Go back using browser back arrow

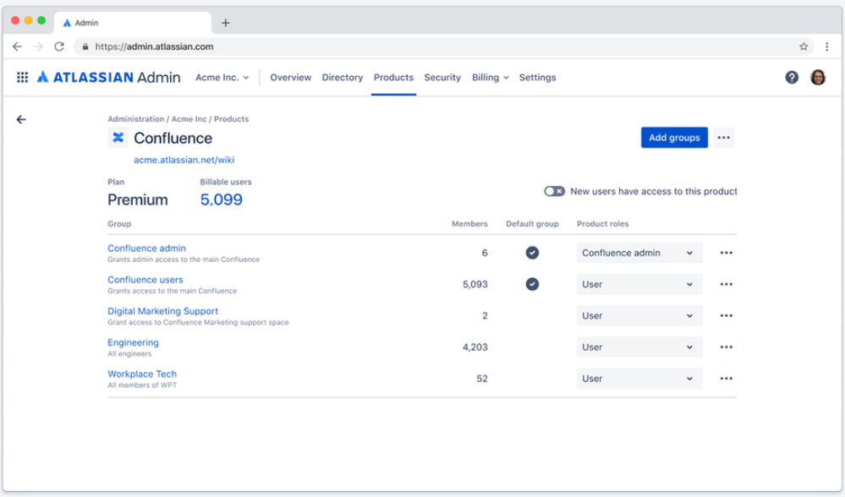[x=17, y=46]
